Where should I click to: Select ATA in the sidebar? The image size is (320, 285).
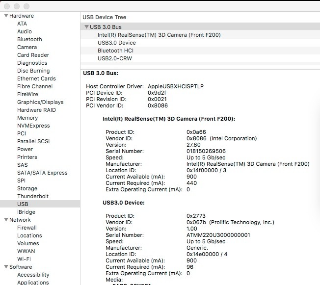(x=22, y=24)
